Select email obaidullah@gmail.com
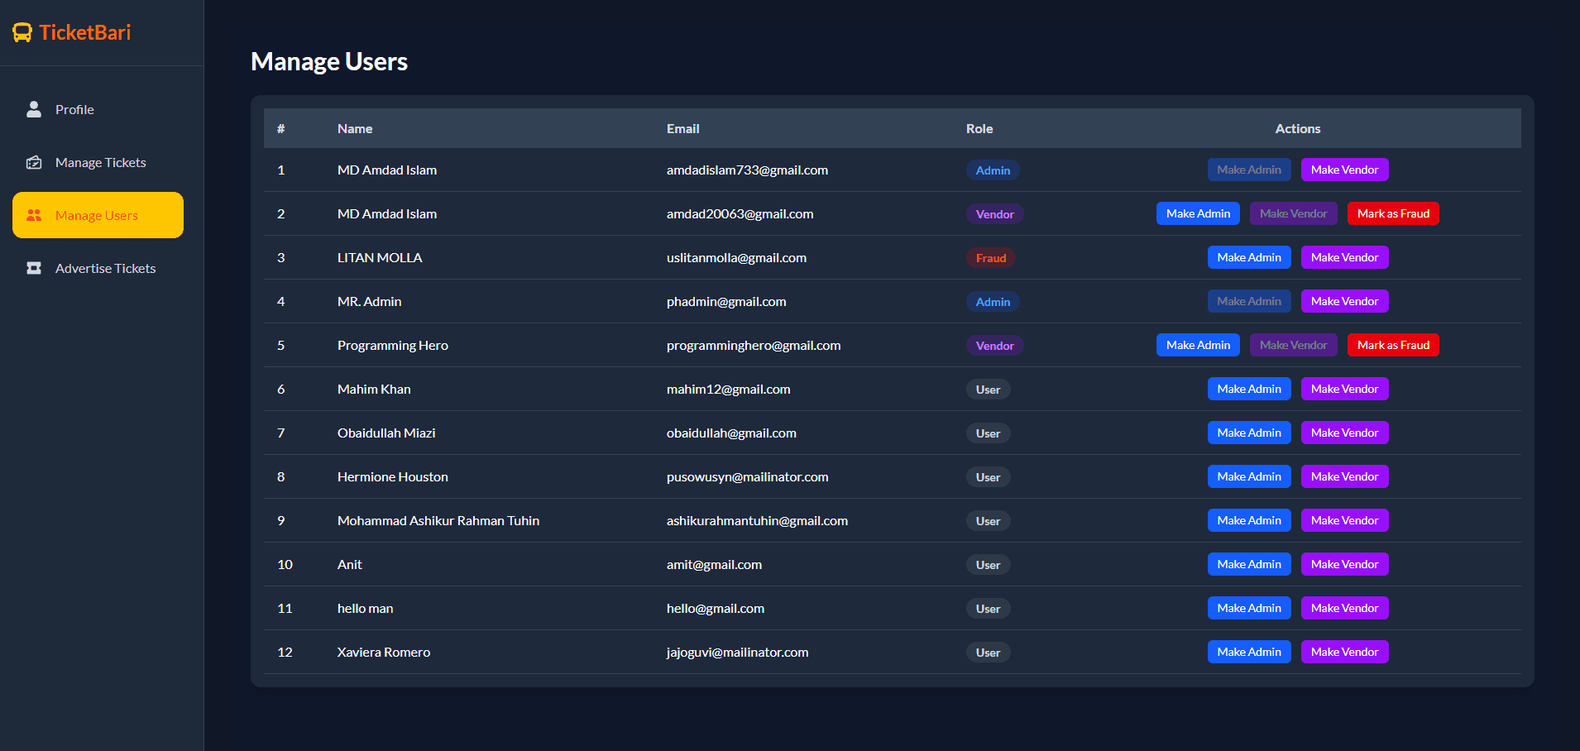1580x751 pixels. [x=731, y=433]
